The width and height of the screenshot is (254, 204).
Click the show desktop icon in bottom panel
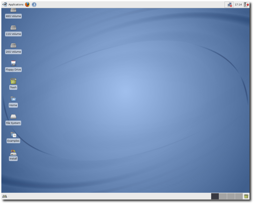pyautogui.click(x=5, y=196)
